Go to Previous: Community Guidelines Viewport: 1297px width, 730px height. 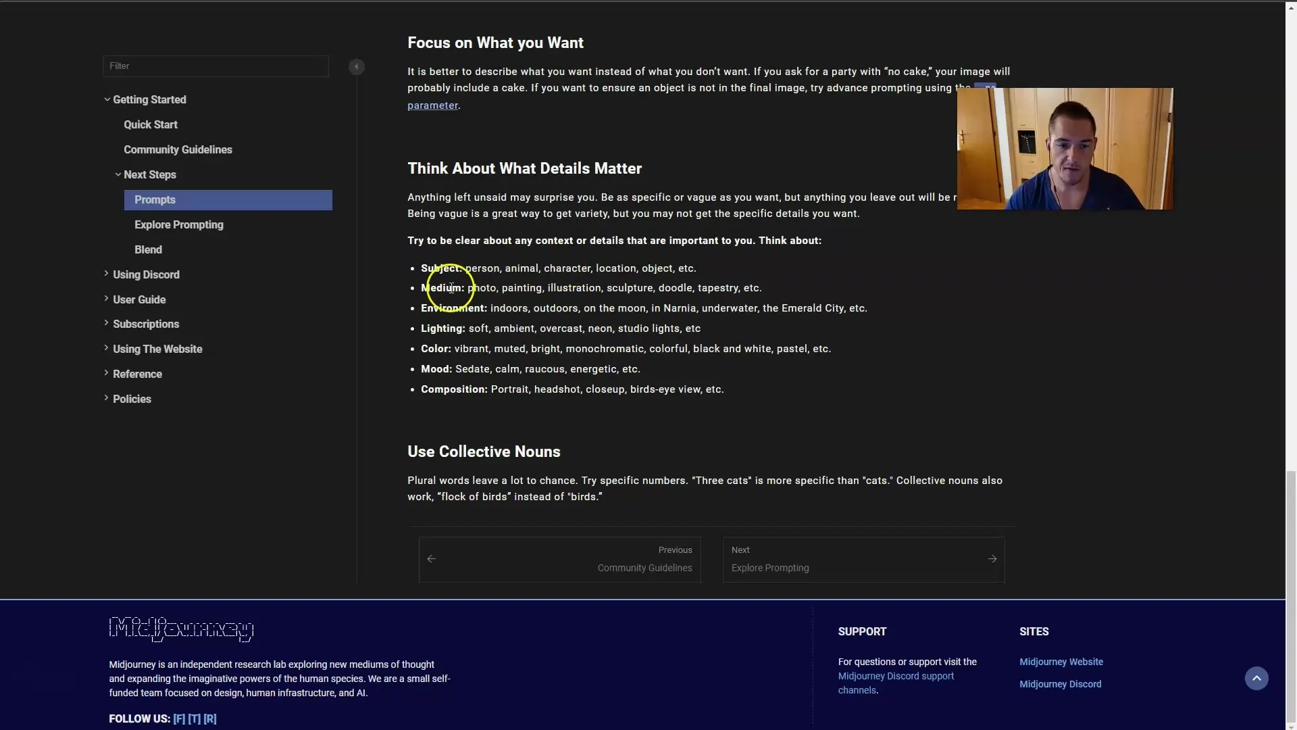click(560, 560)
